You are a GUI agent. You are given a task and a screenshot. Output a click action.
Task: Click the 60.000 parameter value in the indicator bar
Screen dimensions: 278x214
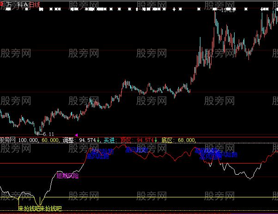(50, 140)
